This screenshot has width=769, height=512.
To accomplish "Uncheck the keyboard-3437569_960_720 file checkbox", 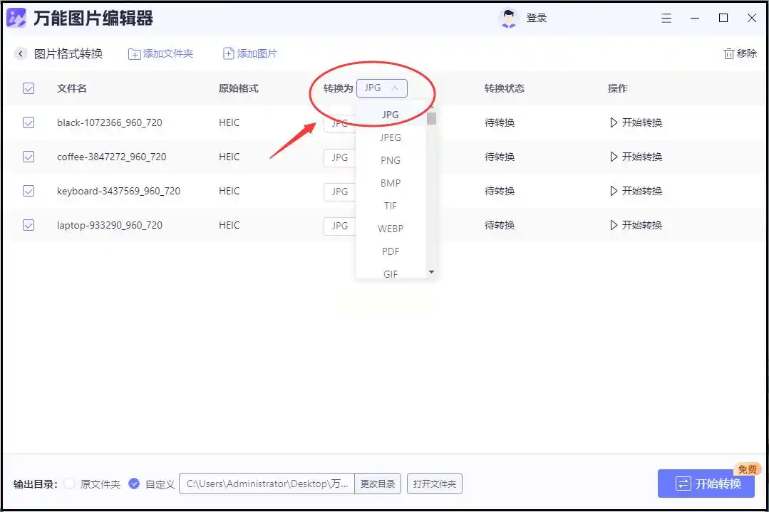I will point(29,191).
